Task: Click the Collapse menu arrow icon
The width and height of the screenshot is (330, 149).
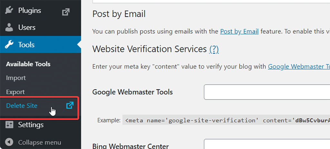Action: (x=9, y=142)
